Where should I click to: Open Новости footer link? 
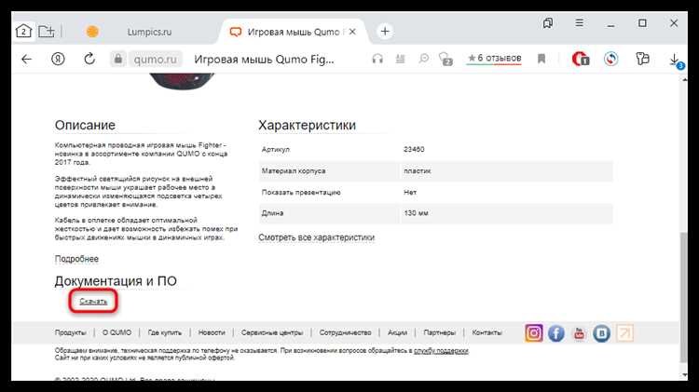212,332
